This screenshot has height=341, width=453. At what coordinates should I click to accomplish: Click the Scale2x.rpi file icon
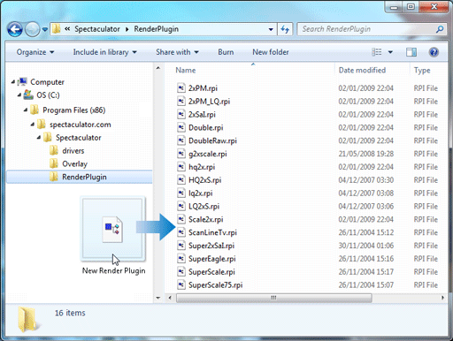pos(181,219)
